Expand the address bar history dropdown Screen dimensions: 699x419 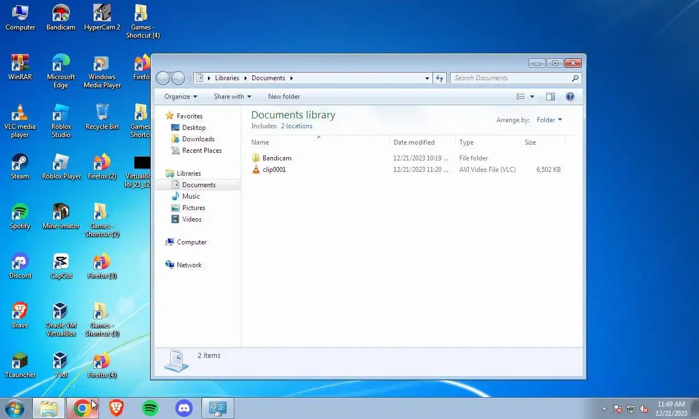pos(427,78)
